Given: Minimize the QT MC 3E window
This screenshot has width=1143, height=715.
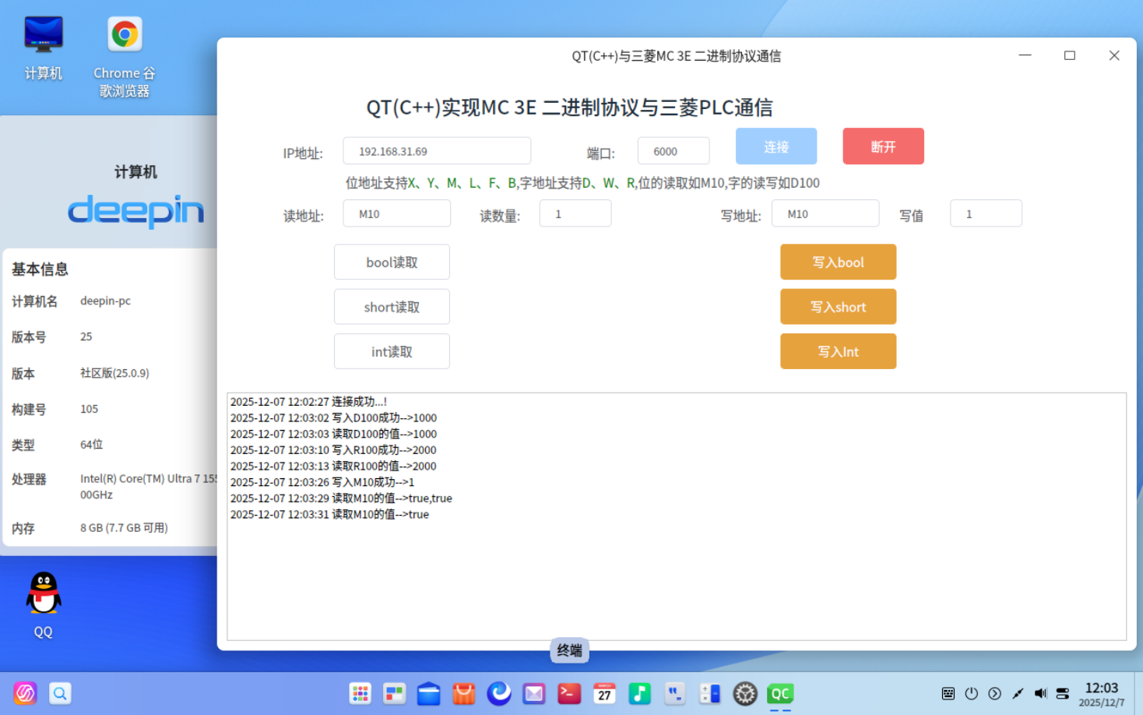Looking at the screenshot, I should click(1025, 55).
